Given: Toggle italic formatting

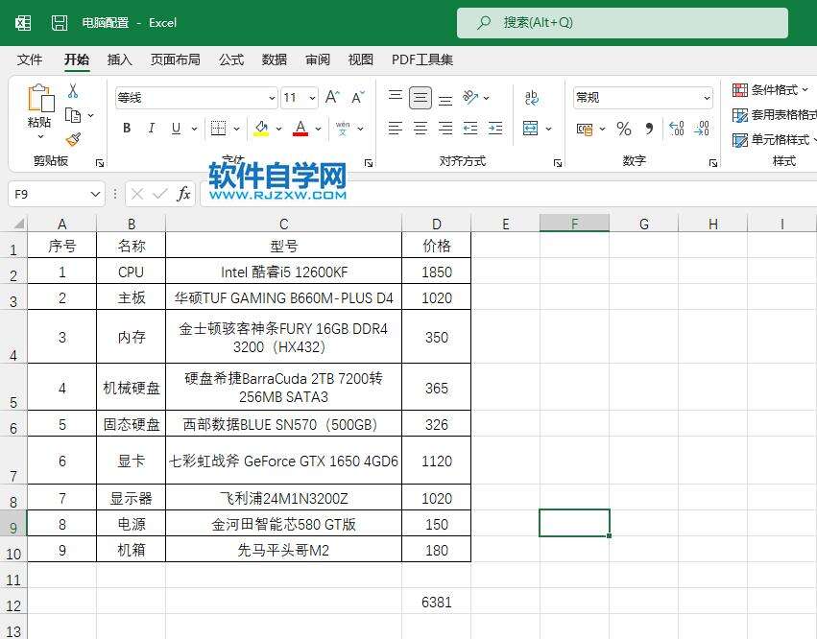Looking at the screenshot, I should click(x=152, y=128).
